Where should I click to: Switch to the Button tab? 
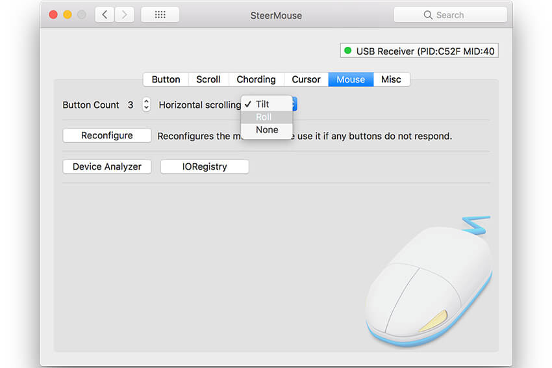pyautogui.click(x=166, y=79)
